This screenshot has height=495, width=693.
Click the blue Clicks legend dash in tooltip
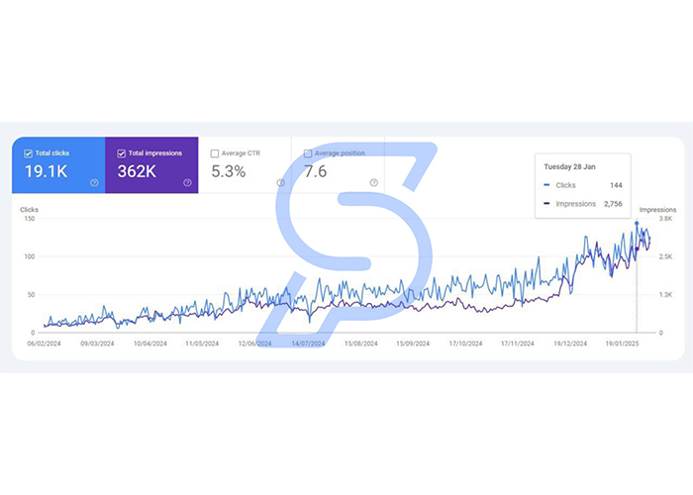[x=546, y=185]
